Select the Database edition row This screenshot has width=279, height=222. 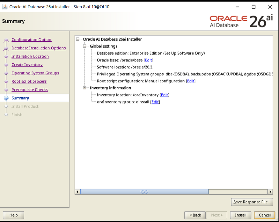(x=151, y=53)
